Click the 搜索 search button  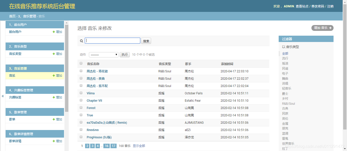[x=146, y=41]
